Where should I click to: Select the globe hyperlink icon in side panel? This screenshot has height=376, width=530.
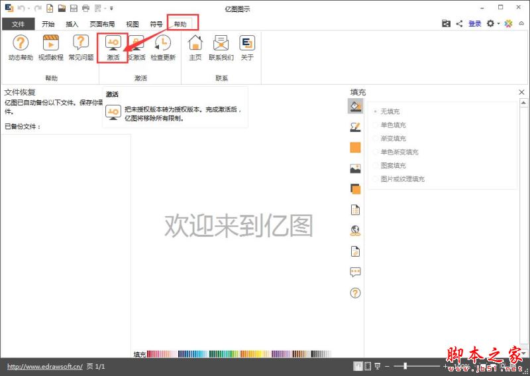(x=355, y=231)
